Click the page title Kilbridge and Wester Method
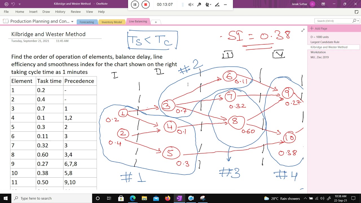This screenshot has width=361, height=203. [48, 34]
